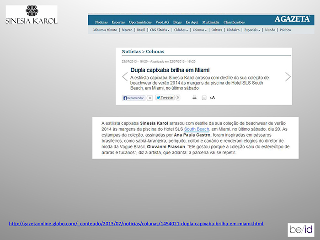The width and height of the screenshot is (320, 240).
Task: Open the Multimídia menu item
Action: [x=211, y=22]
